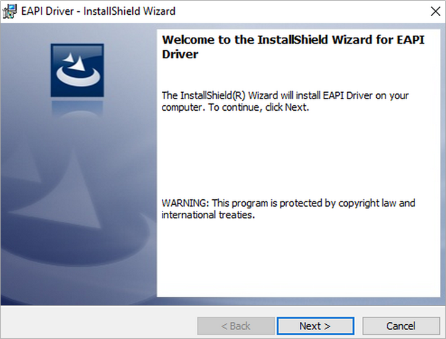This screenshot has height=339, width=446.
Task: Click the installer icon in the title bar
Action: point(9,11)
